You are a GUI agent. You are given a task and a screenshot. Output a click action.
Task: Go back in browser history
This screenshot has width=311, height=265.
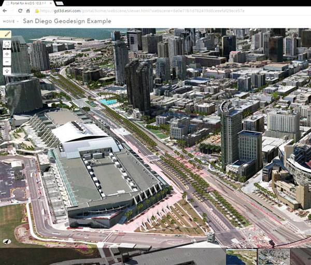coord(5,10)
